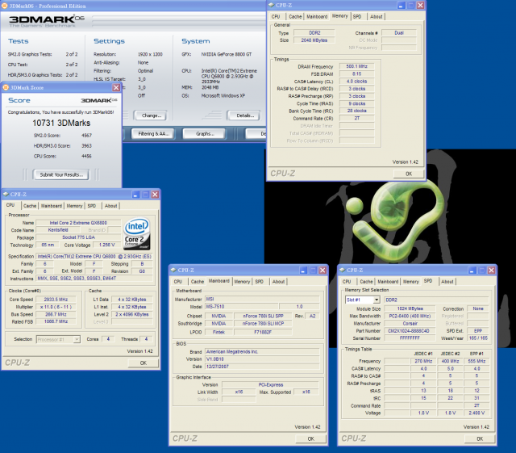Viewport: 516px width, 453px height.
Task: Select Memory tab in Mainboard window
Action: (242, 282)
